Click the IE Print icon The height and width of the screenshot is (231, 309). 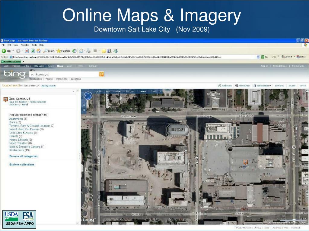coord(88,51)
